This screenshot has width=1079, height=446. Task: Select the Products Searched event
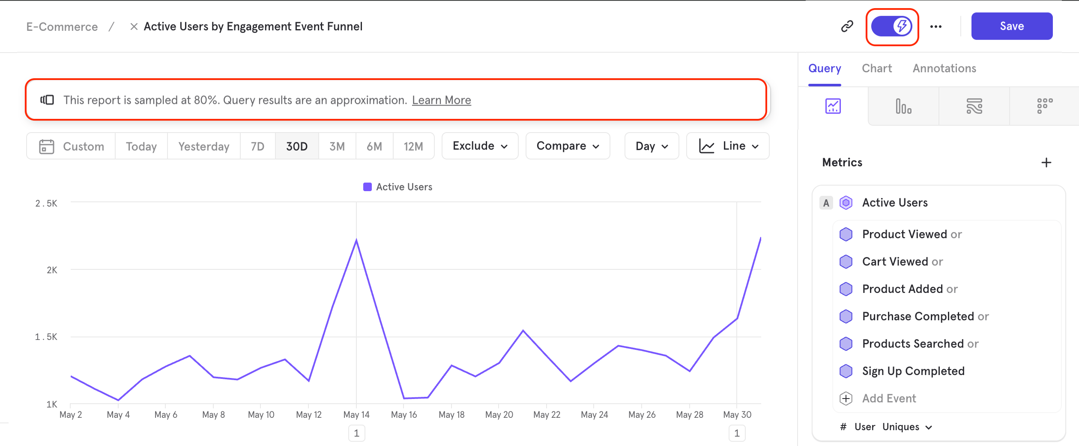(913, 344)
